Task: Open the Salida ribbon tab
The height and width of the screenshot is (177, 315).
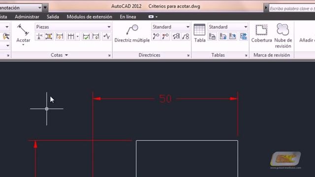Action: 53,17
